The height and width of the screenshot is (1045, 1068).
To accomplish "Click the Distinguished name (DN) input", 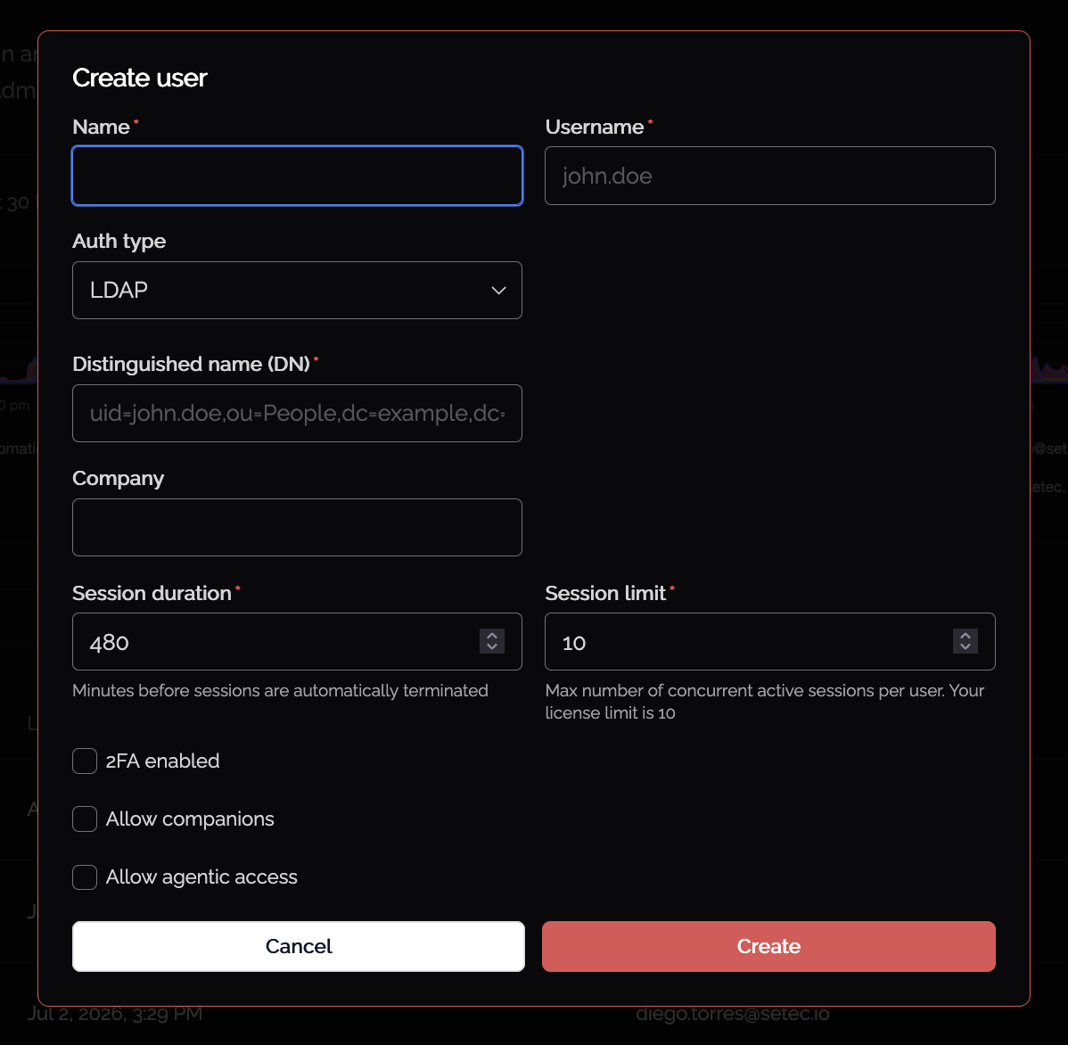I will [x=297, y=414].
